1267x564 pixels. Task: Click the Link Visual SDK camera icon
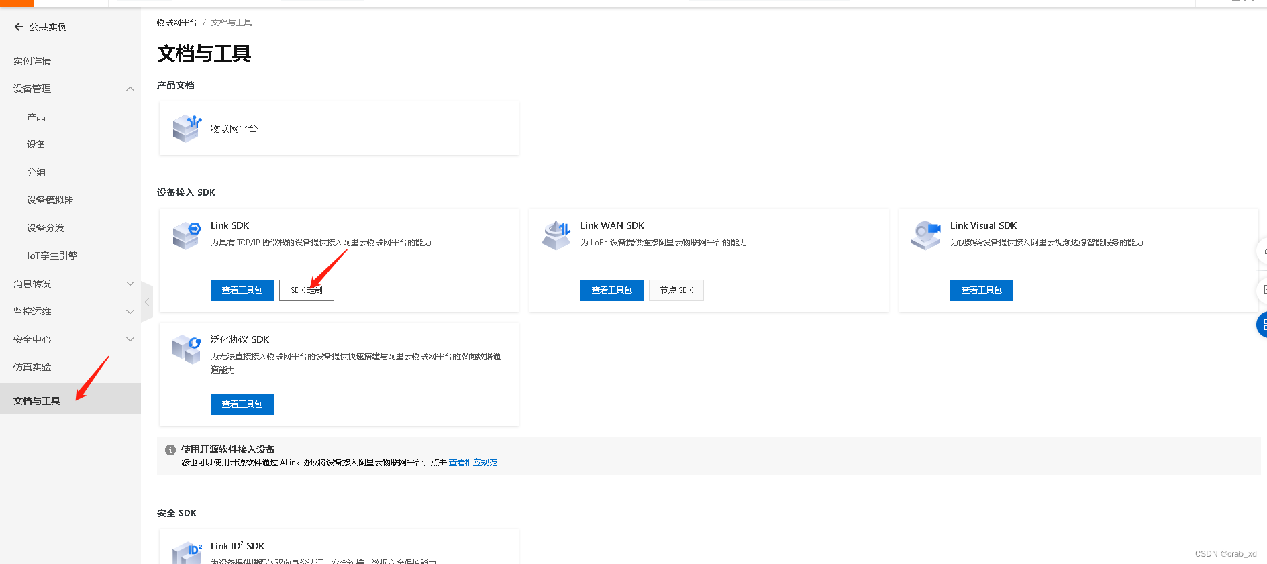tap(926, 235)
